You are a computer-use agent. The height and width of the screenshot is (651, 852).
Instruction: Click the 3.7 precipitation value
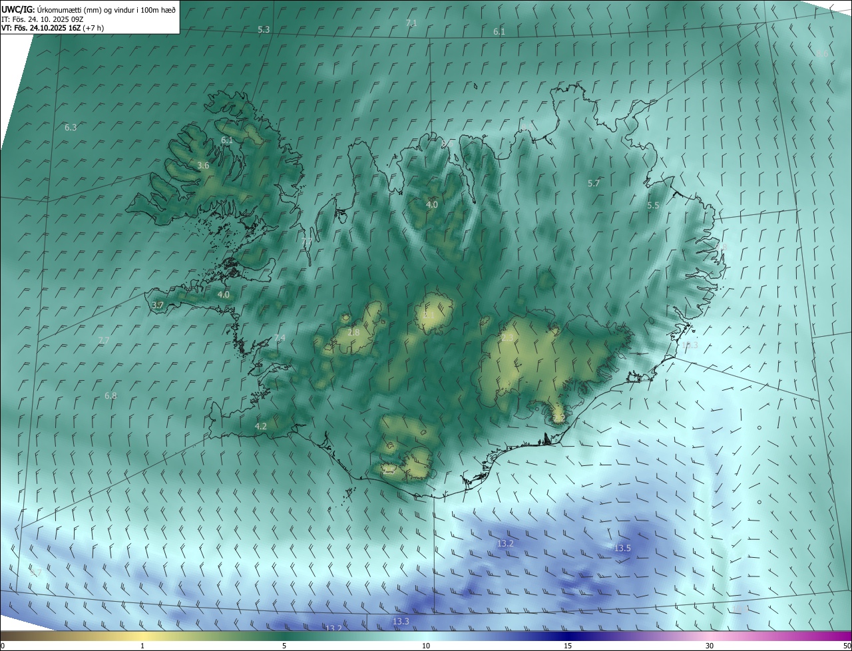pos(158,306)
